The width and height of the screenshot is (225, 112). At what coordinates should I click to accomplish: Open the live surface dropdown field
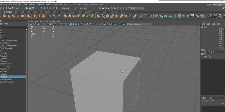(x=67, y=8)
